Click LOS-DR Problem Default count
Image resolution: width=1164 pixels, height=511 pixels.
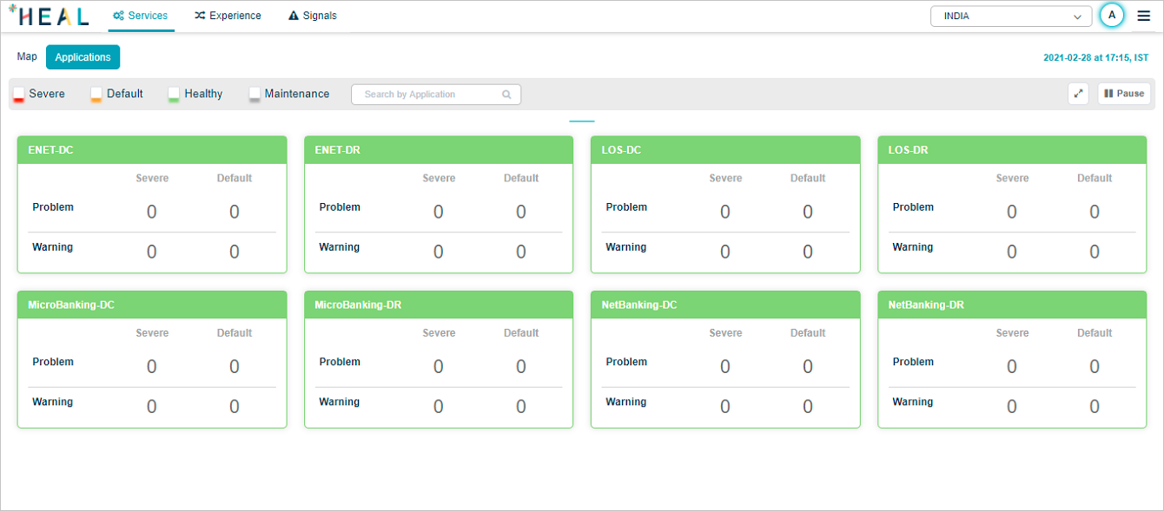coord(1095,212)
